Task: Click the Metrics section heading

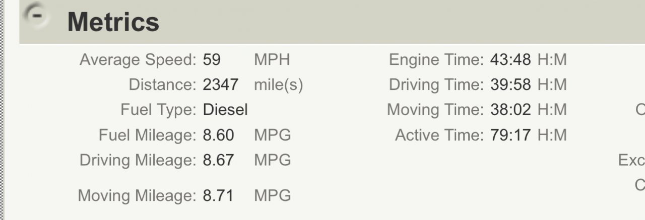Action: click(113, 22)
